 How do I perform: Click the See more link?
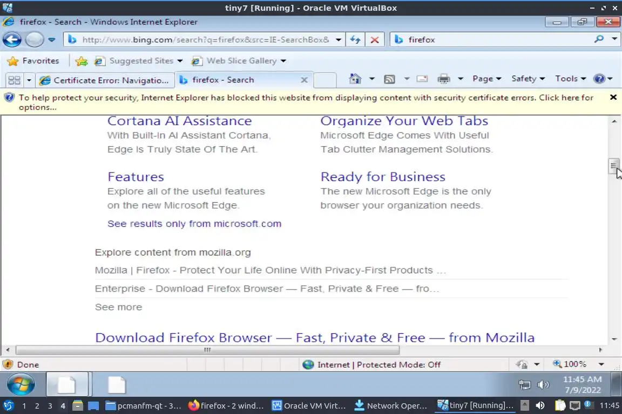pos(118,307)
